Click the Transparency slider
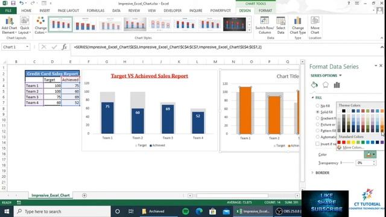386x217 pixels. [347, 163]
